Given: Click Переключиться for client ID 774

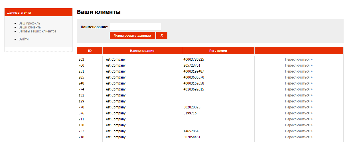Looking at the screenshot, I should 299,89.
